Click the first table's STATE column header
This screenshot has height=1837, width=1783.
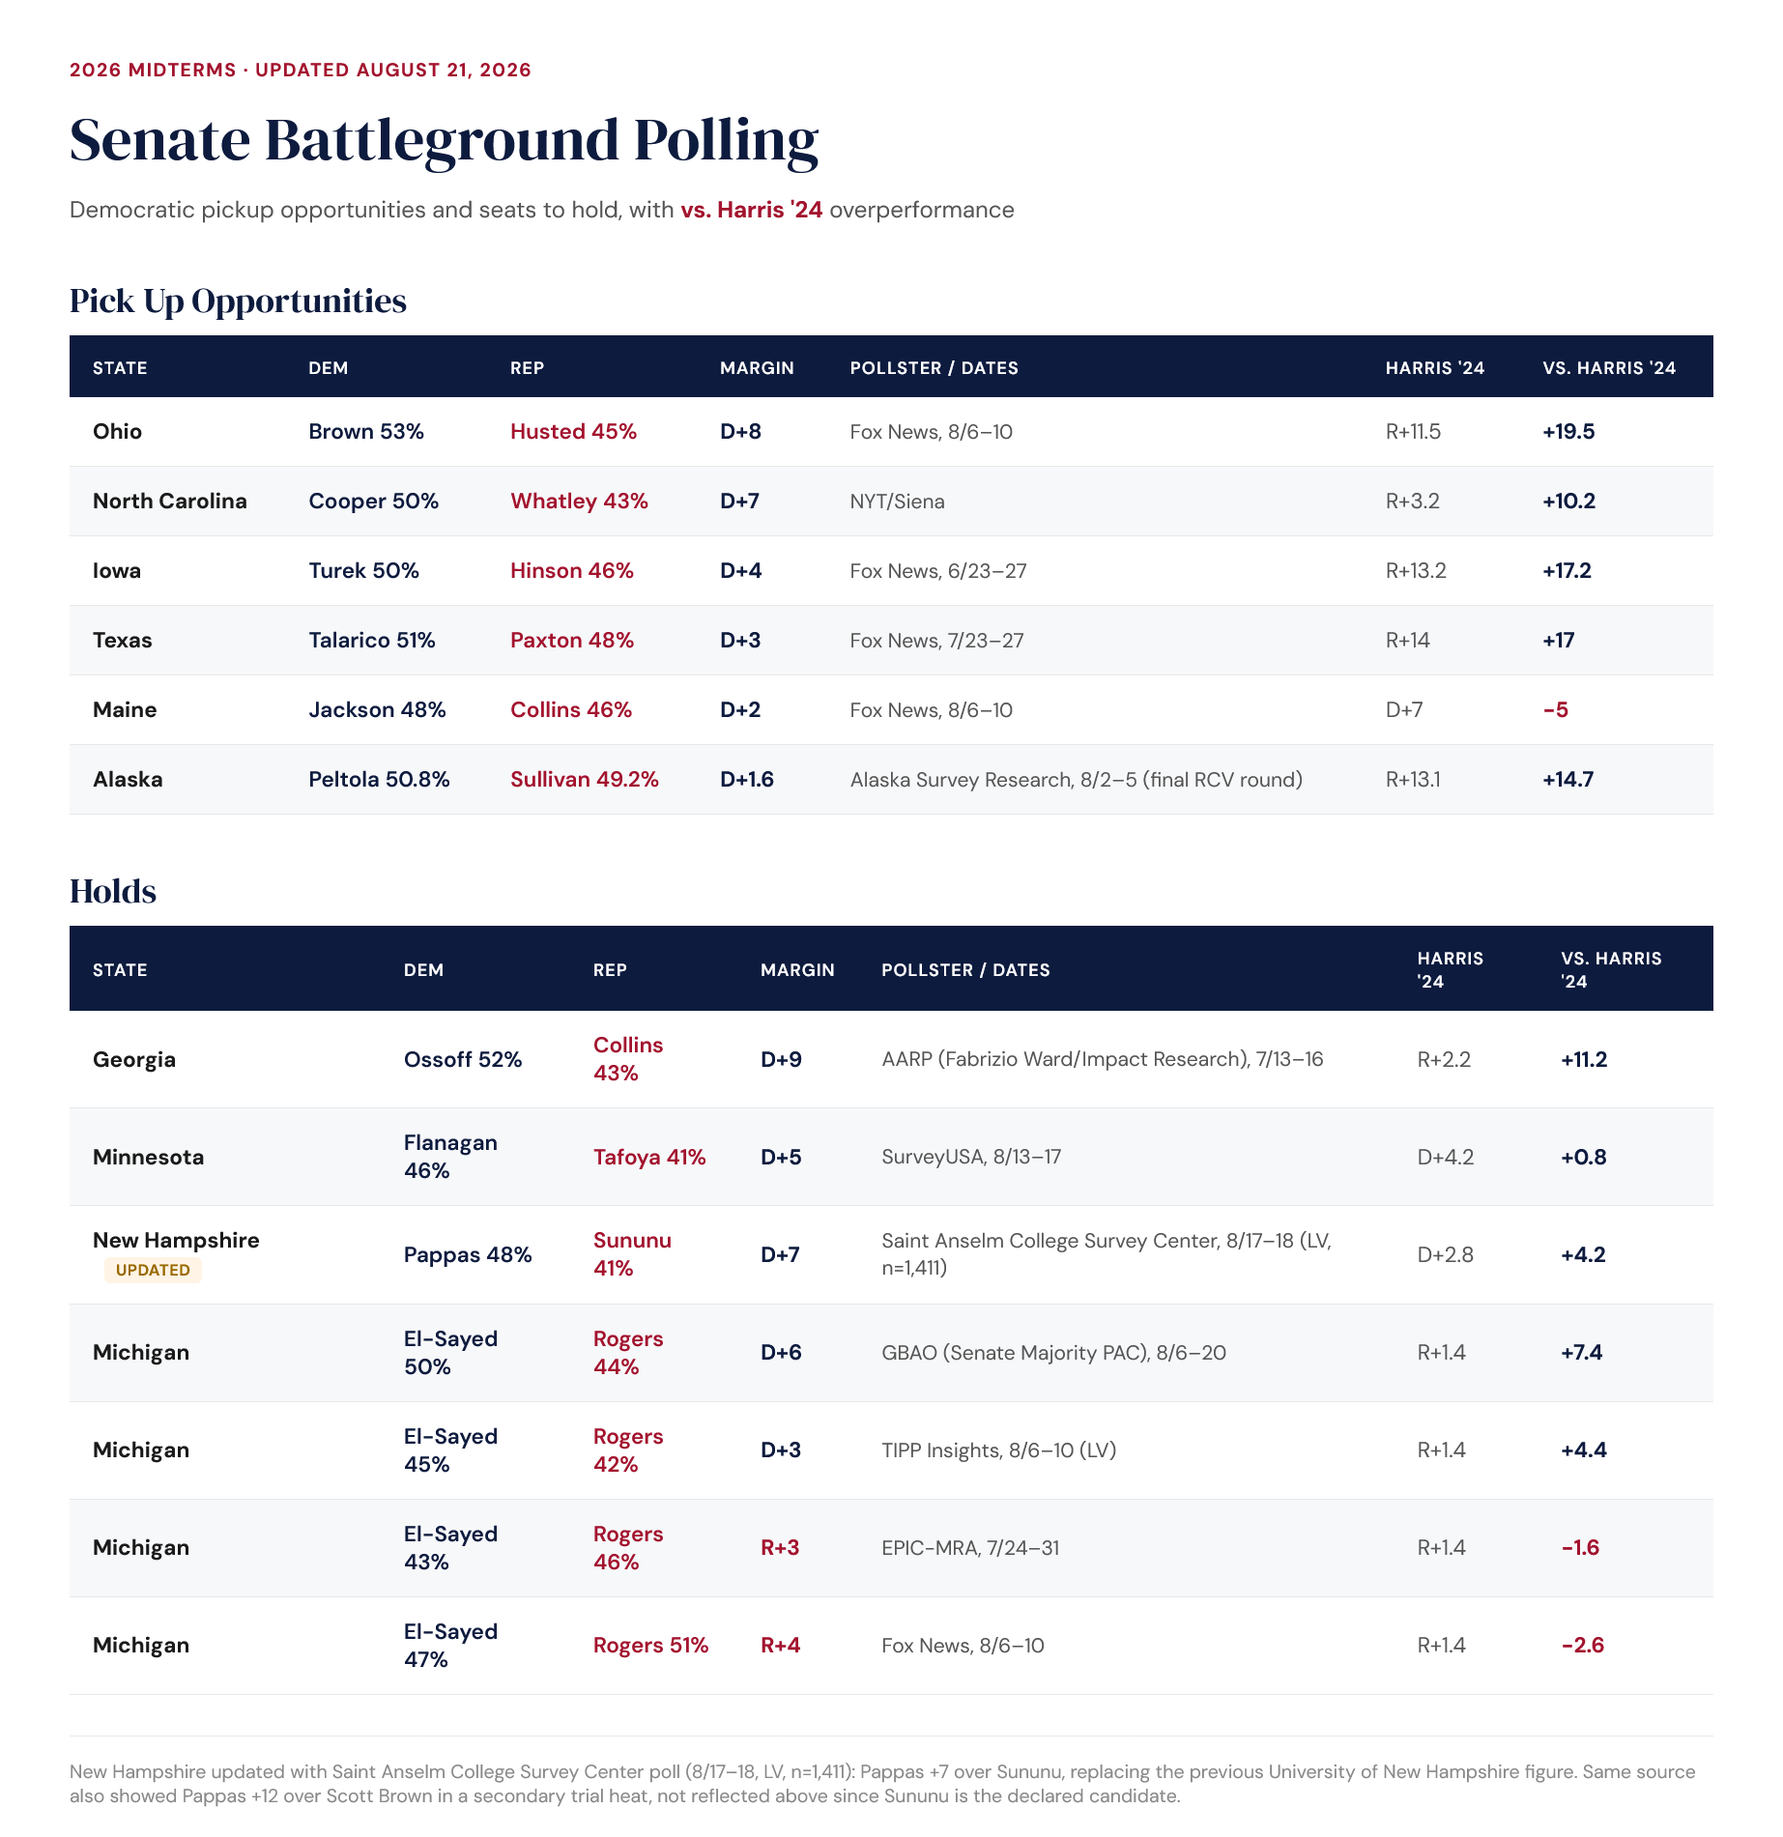click(120, 368)
